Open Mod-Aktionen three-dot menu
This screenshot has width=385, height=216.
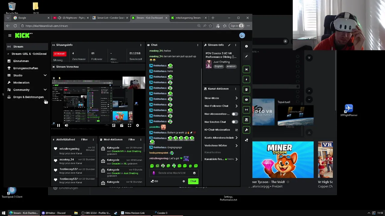pos(141,139)
